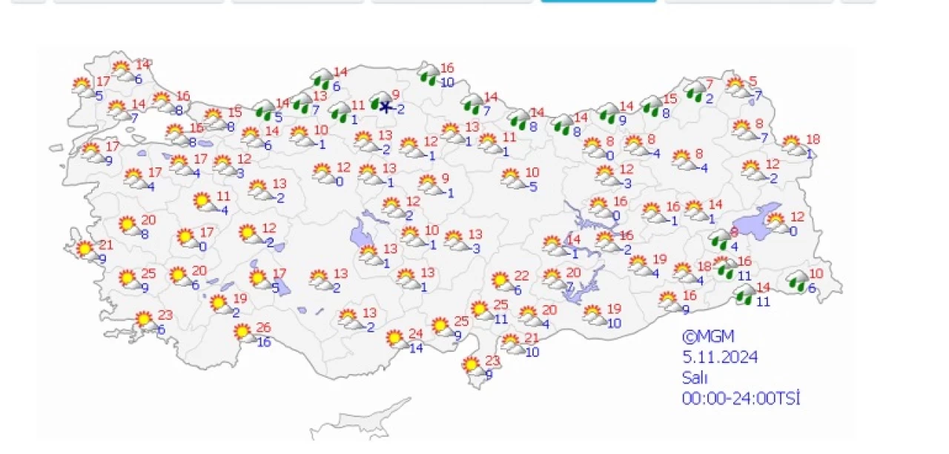The width and height of the screenshot is (949, 454).
Task: Click the partly cloudy icon showing 5 and -7
Action: coord(736,88)
